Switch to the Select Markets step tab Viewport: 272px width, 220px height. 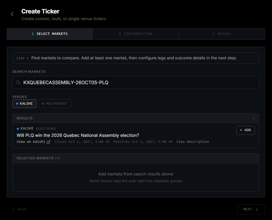[x=50, y=34]
